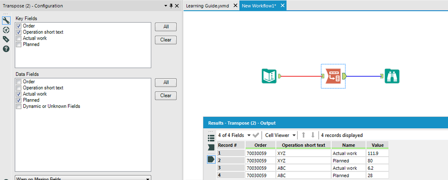The width and height of the screenshot is (448, 180).
Task: Click the red connection between input and Transpose
Action: coord(301,76)
